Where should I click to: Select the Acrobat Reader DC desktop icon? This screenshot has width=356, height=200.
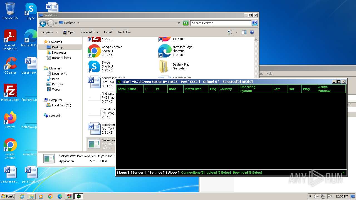[10, 40]
